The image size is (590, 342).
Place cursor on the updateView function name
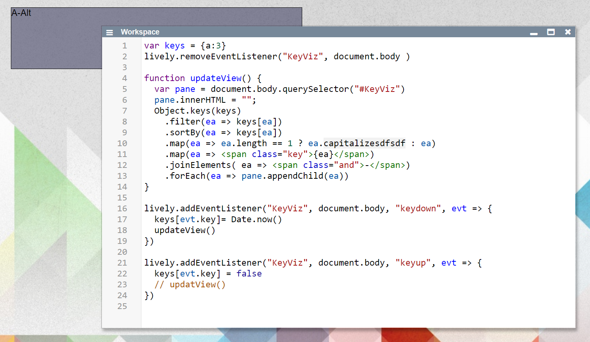coord(216,78)
